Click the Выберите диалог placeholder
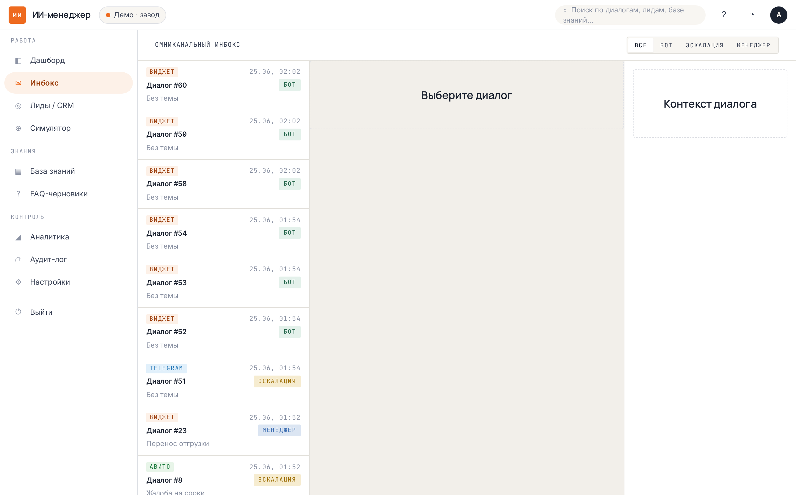Screen dimensions: 796x495 coord(467,95)
